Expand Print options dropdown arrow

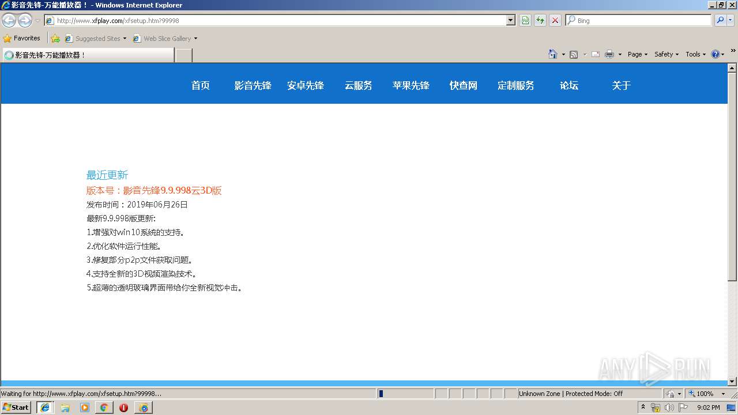(x=620, y=54)
